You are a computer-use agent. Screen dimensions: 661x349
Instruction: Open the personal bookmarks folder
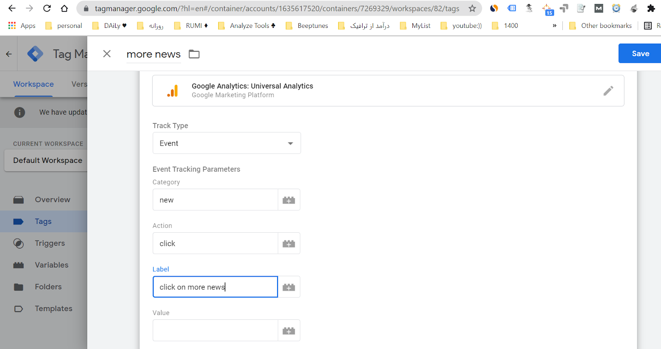click(64, 26)
